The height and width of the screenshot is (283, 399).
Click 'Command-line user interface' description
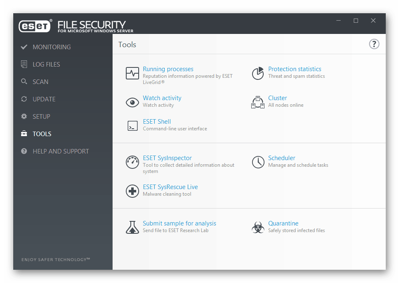(x=175, y=129)
